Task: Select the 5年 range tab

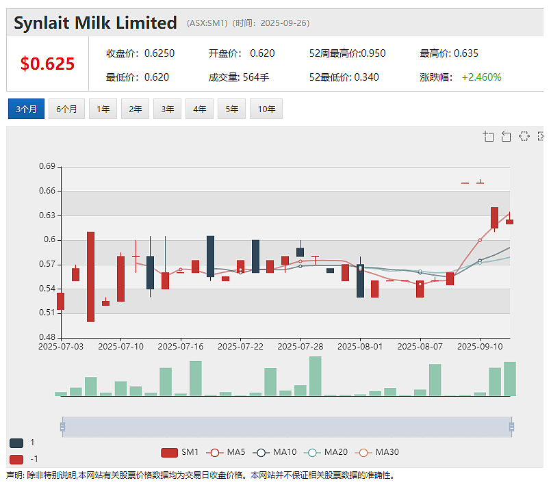Action: point(231,109)
